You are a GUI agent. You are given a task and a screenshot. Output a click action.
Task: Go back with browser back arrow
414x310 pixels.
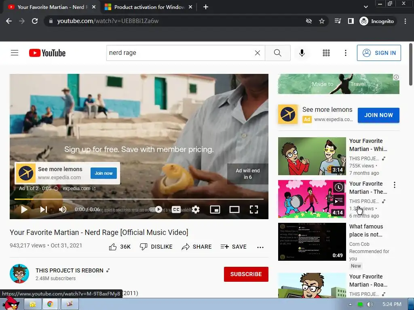9,21
